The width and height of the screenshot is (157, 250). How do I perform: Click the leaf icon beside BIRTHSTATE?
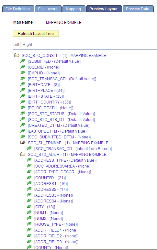[x=23, y=96]
